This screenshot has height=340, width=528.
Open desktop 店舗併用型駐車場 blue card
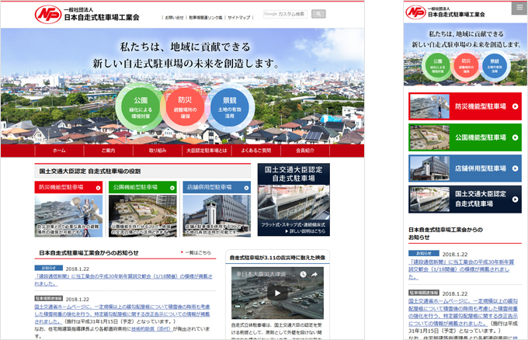[217, 209]
